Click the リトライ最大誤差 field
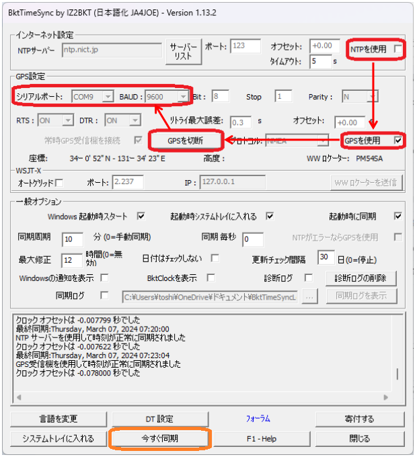Screen dimensions: 415x457 point(241,122)
